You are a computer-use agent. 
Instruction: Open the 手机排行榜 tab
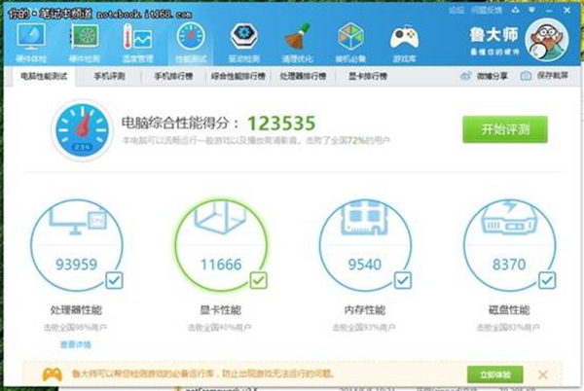coord(173,76)
